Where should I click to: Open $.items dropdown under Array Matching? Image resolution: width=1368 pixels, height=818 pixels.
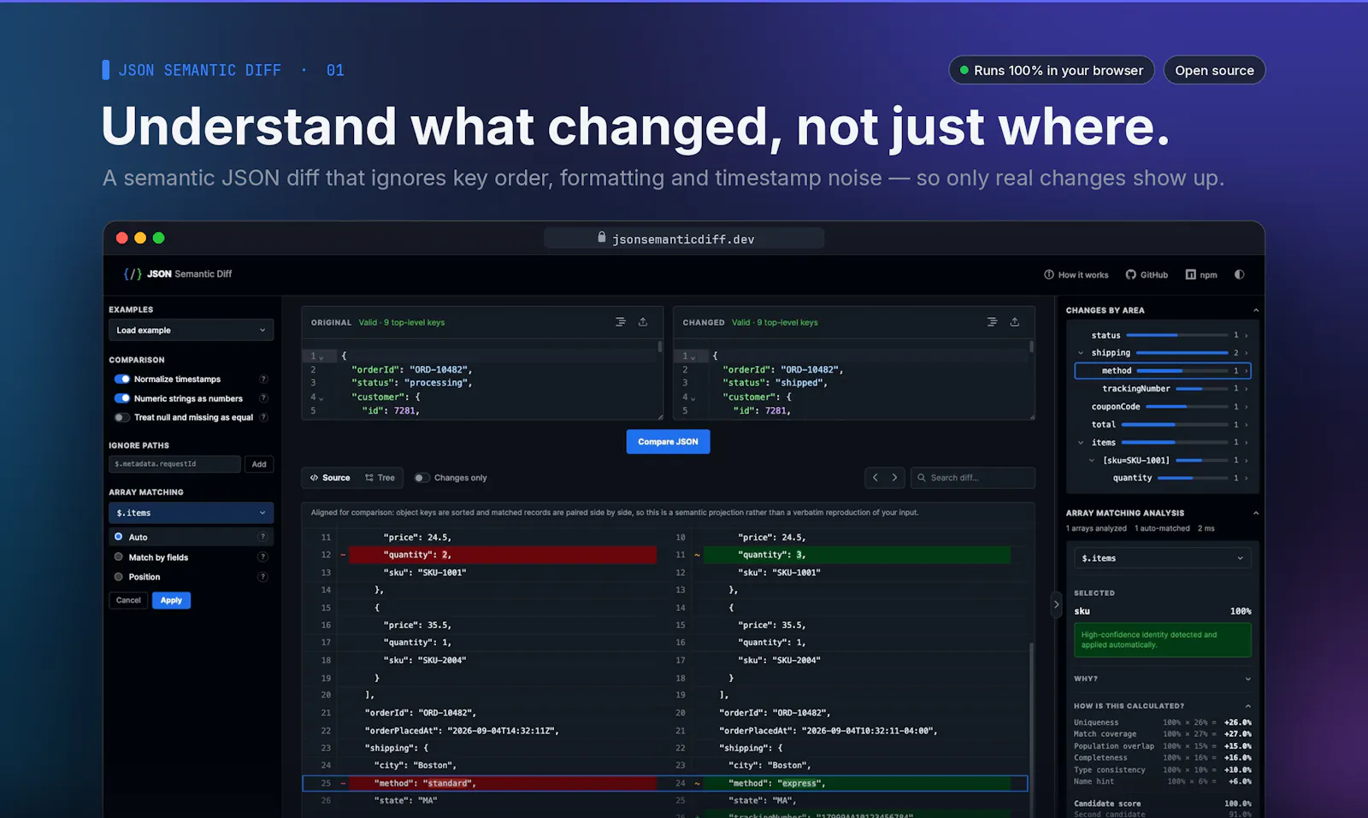(x=191, y=513)
